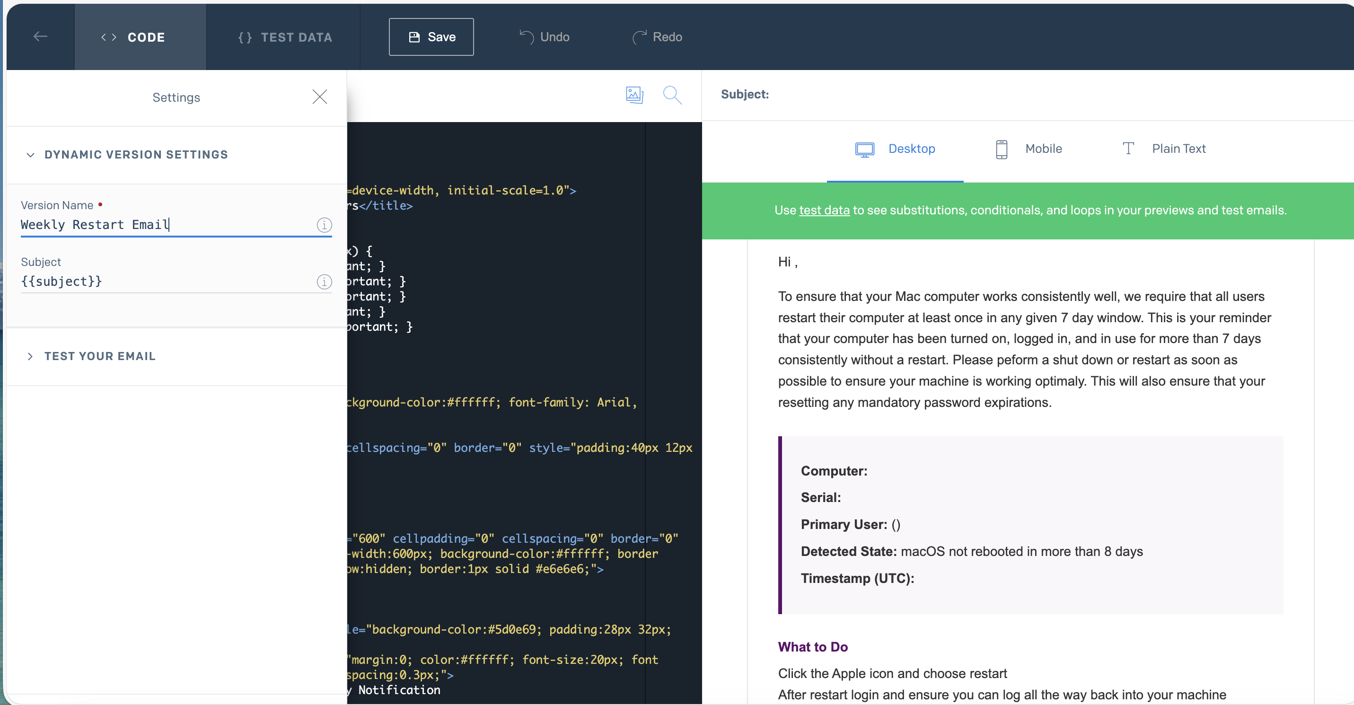Image resolution: width=1354 pixels, height=705 pixels.
Task: Click the Subject field info icon
Action: point(325,282)
